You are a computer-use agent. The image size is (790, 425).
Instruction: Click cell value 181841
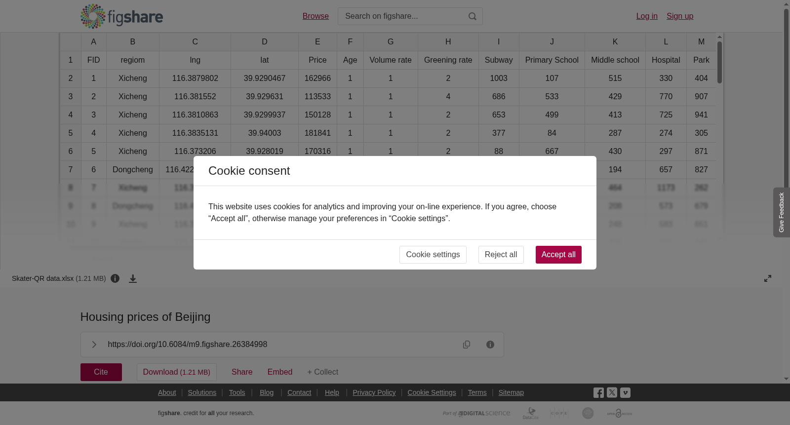coord(317,133)
